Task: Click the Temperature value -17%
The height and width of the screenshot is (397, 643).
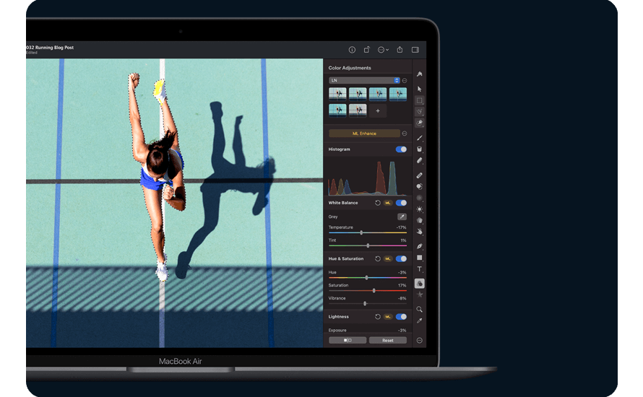Action: [x=402, y=227]
